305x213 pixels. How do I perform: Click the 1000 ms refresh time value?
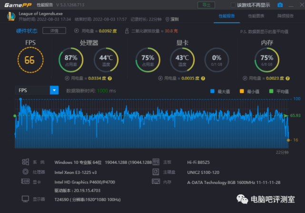pyautogui.click(x=107, y=91)
